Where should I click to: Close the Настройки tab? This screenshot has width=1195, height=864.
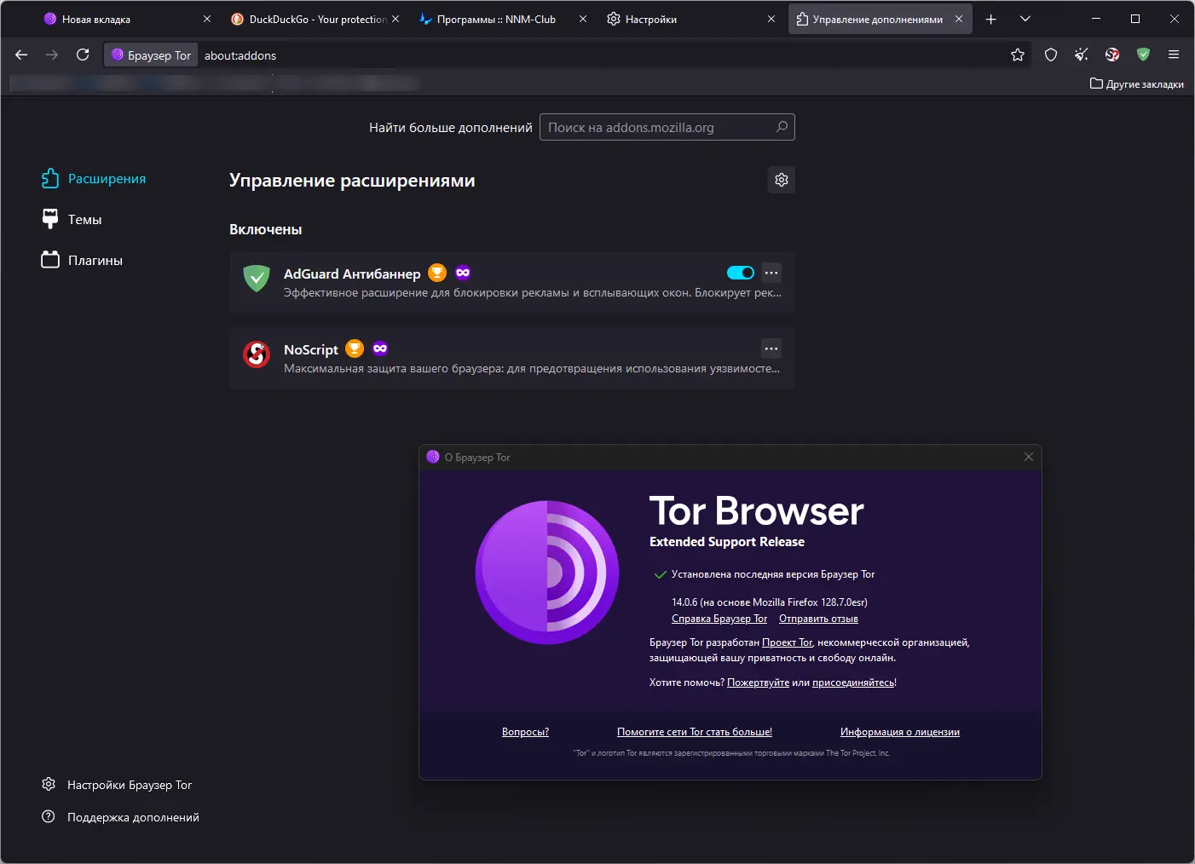[x=771, y=19]
